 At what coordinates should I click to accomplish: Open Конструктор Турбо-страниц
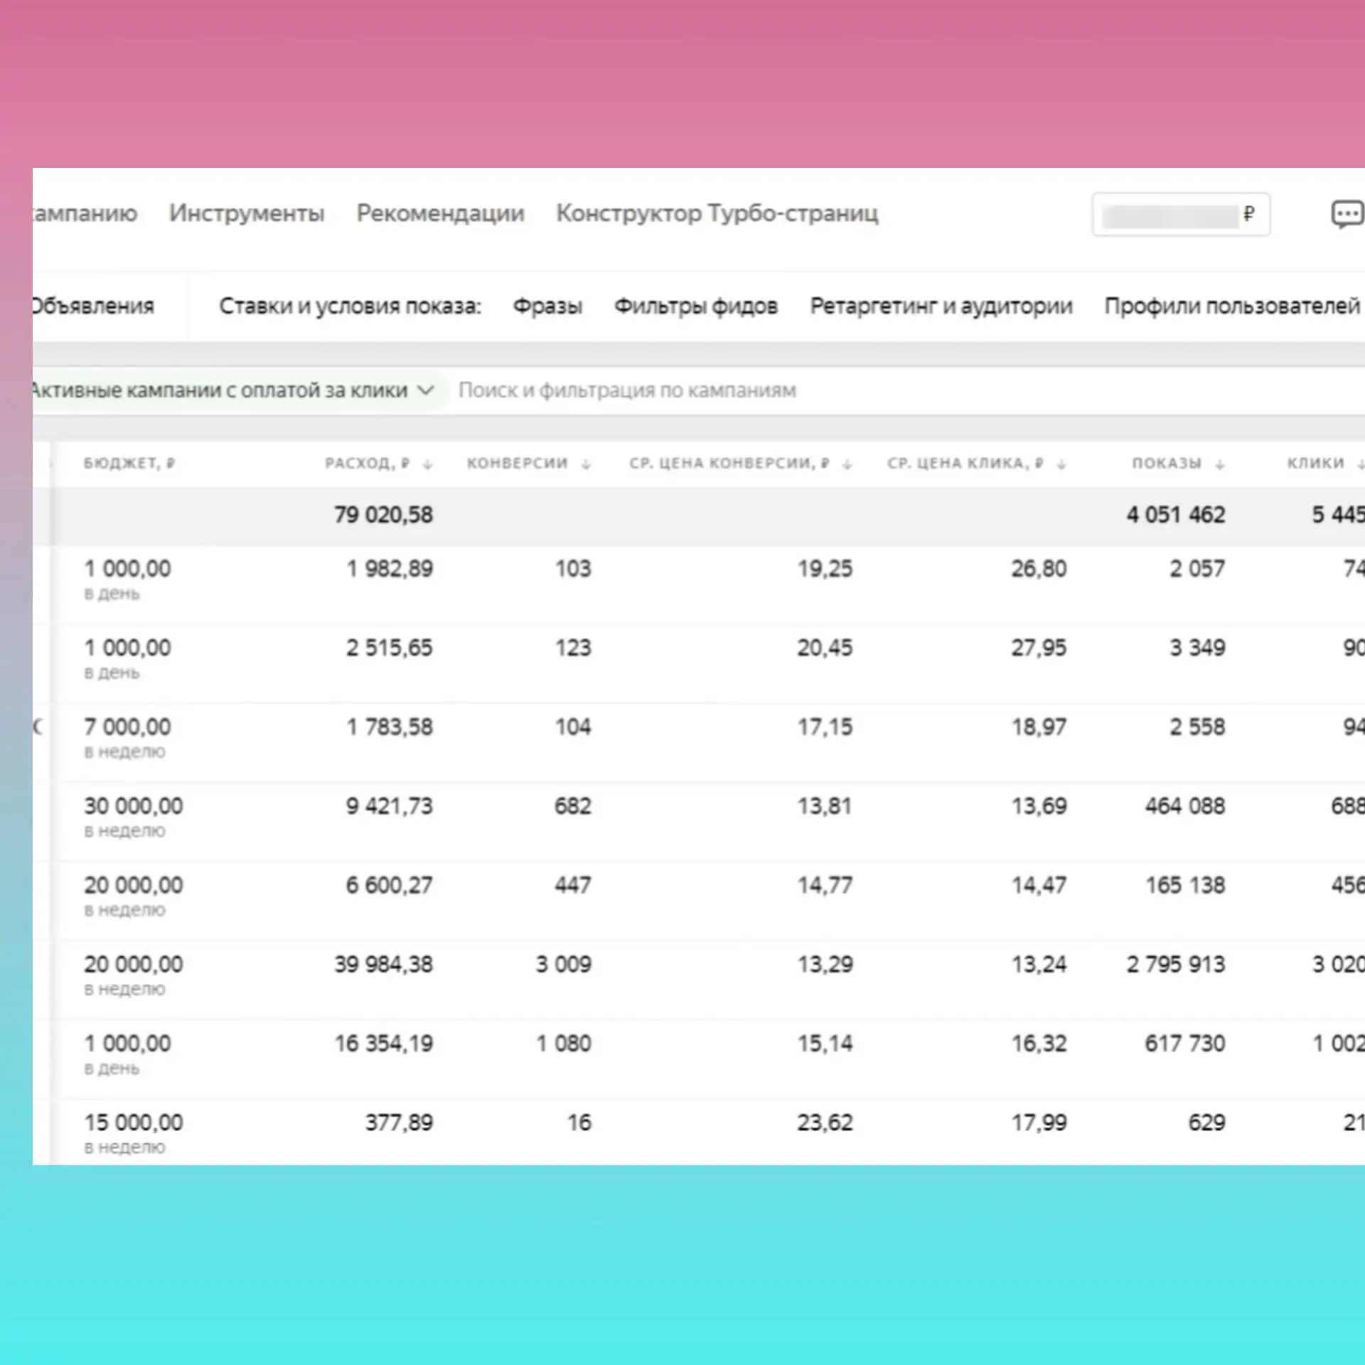717,213
